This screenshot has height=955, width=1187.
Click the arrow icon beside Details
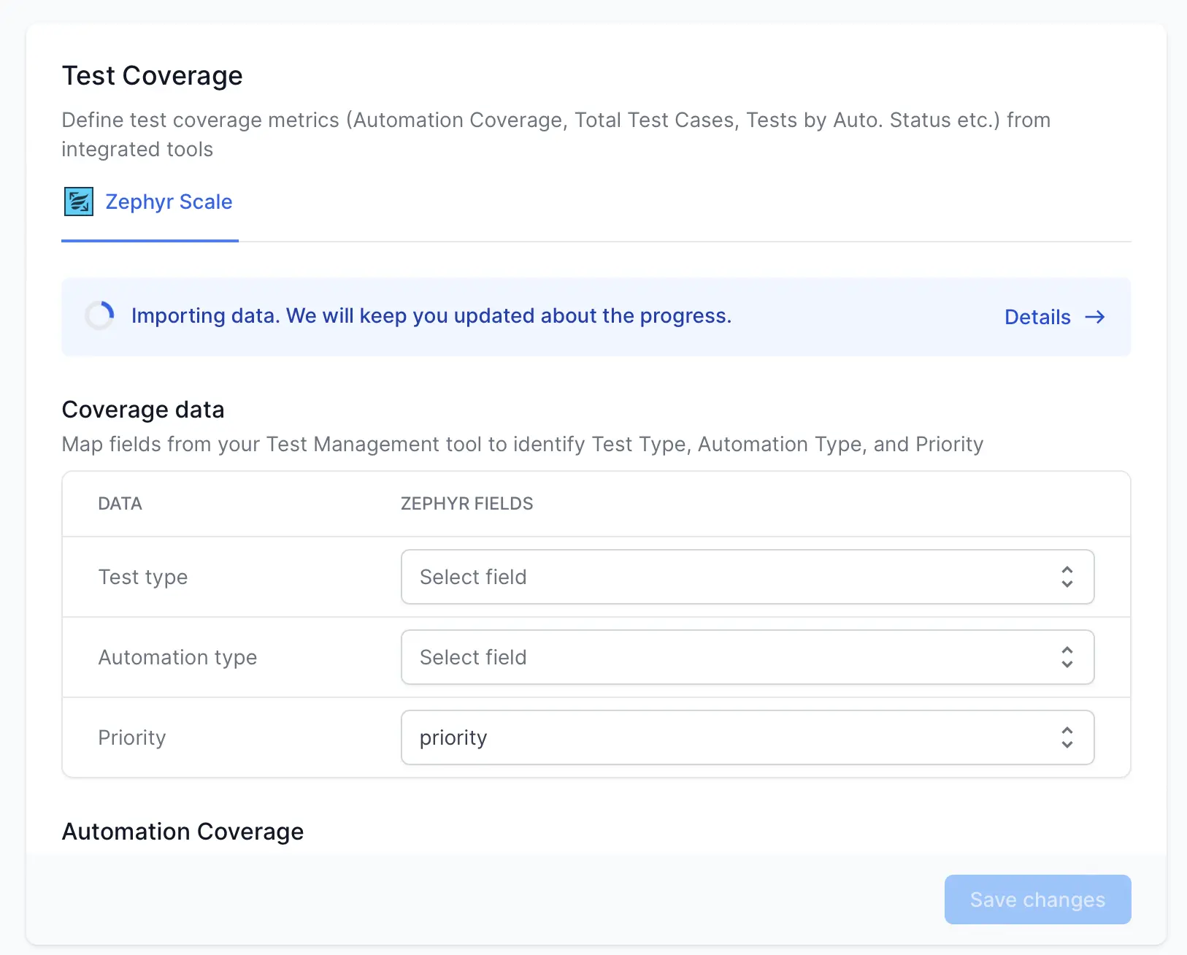pyautogui.click(x=1094, y=317)
